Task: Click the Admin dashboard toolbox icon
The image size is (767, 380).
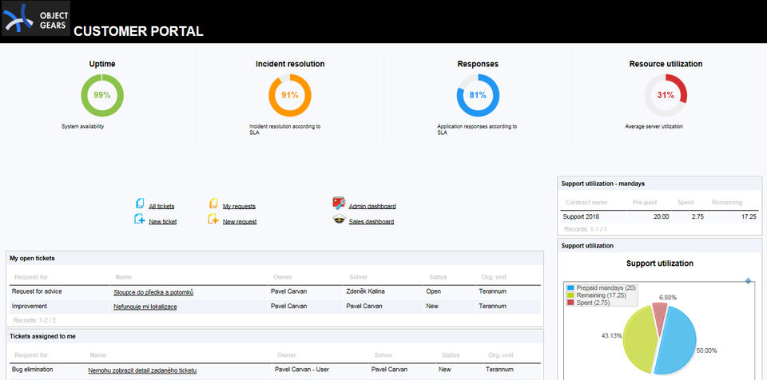Action: (x=339, y=203)
